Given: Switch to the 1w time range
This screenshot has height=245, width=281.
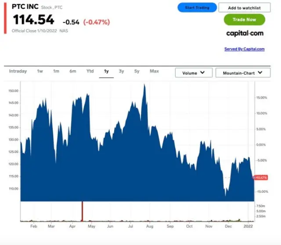Looking at the screenshot, I should tap(40, 71).
